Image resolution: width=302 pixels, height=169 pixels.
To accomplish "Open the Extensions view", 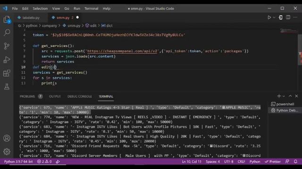I will click(7, 73).
